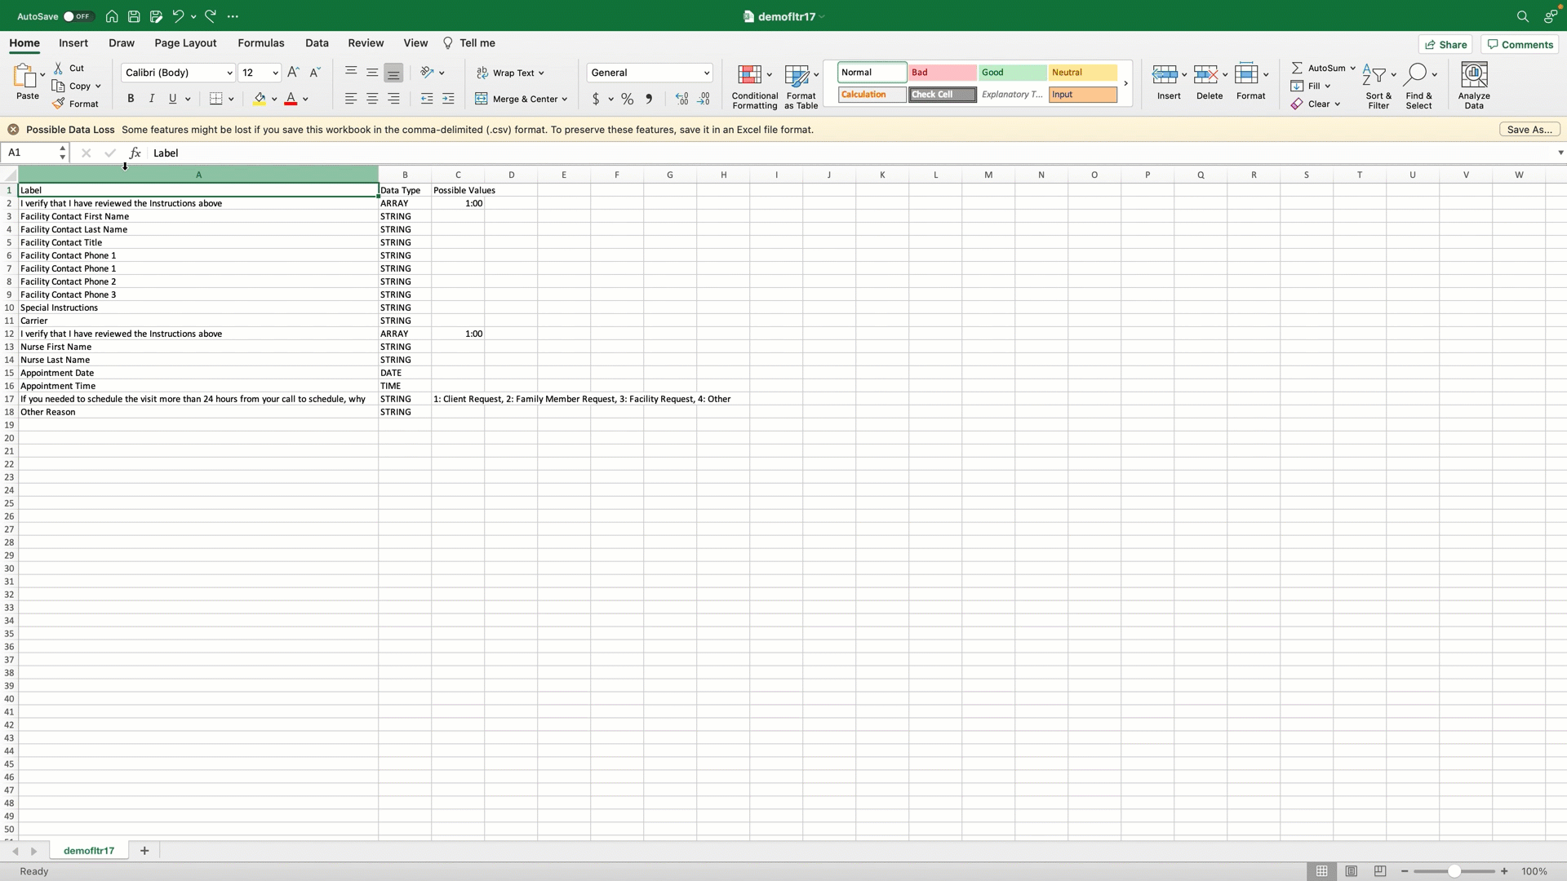Image resolution: width=1567 pixels, height=881 pixels.
Task: Decrease font size with smaller A icon
Action: click(315, 73)
